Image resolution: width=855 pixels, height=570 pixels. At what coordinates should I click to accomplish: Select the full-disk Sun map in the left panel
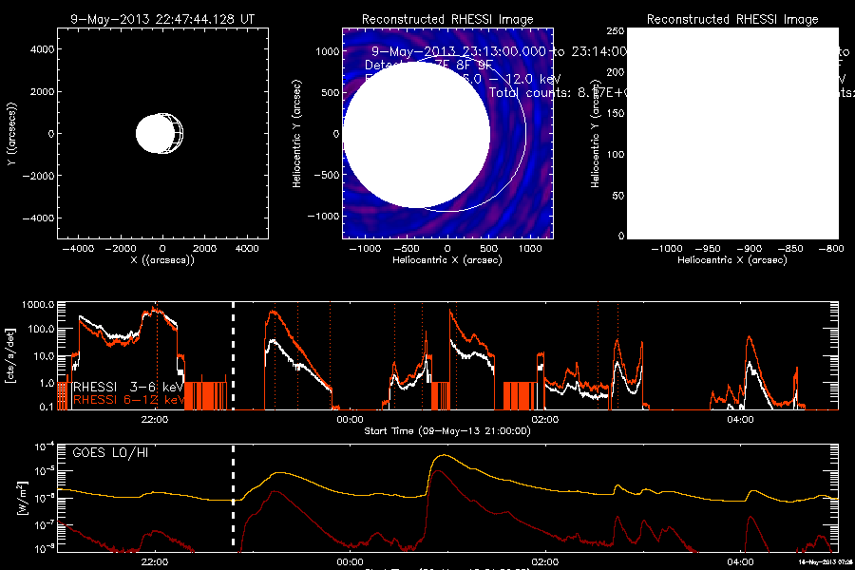coord(163,134)
